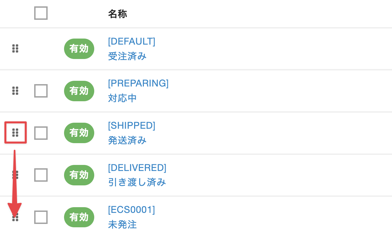Click the drag handle for PREPARING row
Screen dimensions: 392x236
[15, 91]
